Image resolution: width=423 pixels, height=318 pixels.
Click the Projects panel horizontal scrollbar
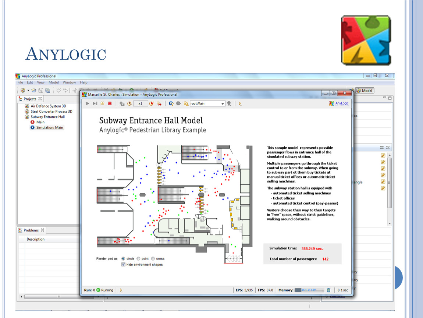[x=59, y=297]
